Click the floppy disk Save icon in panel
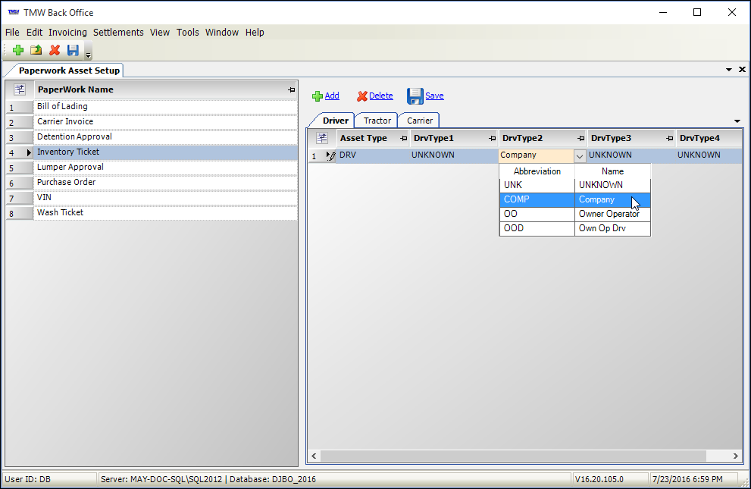Viewport: 751px width, 489px height. pyautogui.click(x=415, y=96)
